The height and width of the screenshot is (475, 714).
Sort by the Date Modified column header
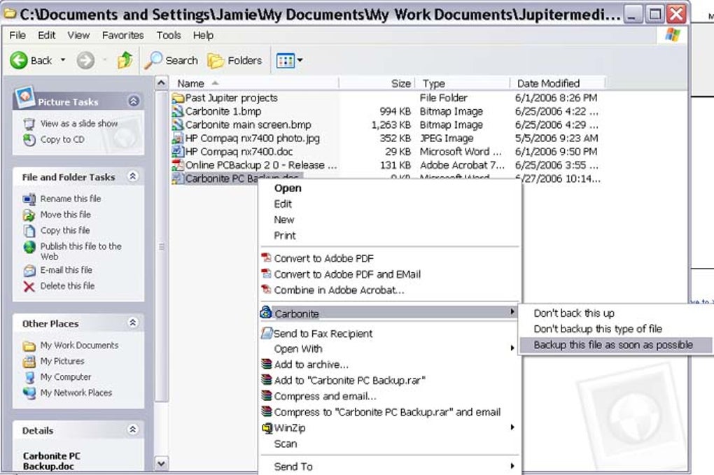(557, 83)
